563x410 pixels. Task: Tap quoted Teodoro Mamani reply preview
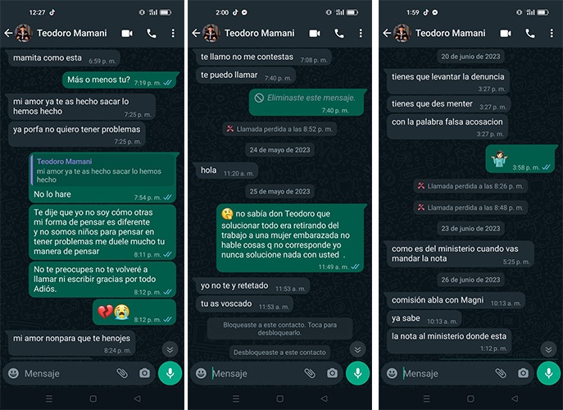click(102, 171)
